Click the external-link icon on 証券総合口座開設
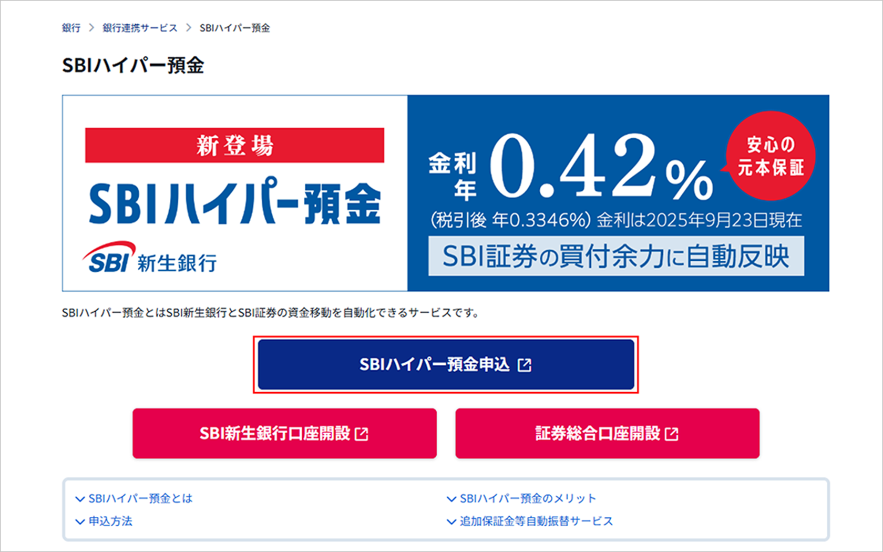 pyautogui.click(x=672, y=434)
